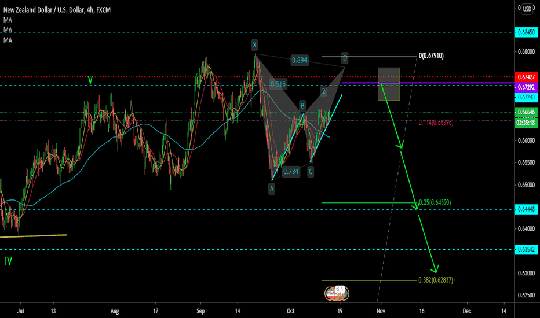Click the Oct date on time axis
Screen dimensions: 540x318
click(x=291, y=311)
